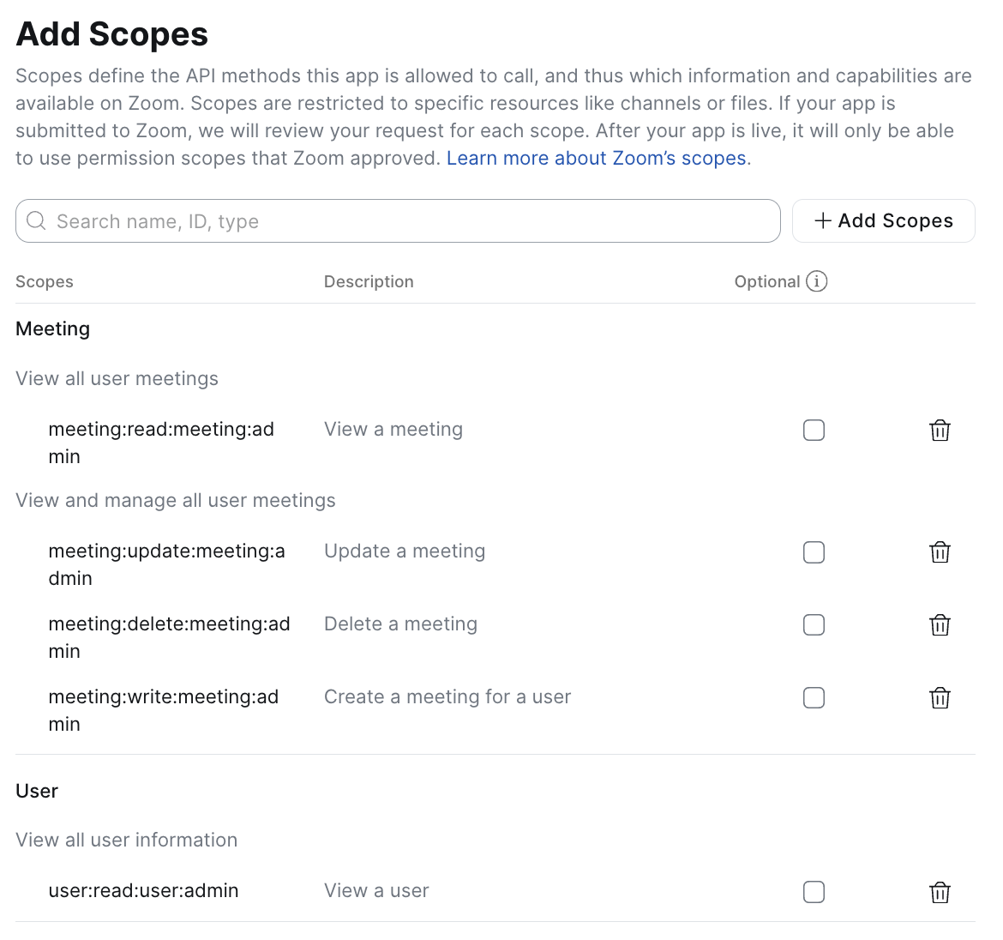Focus the Search name, ID, type field
Screen dimensions: 1003x940
click(411, 221)
